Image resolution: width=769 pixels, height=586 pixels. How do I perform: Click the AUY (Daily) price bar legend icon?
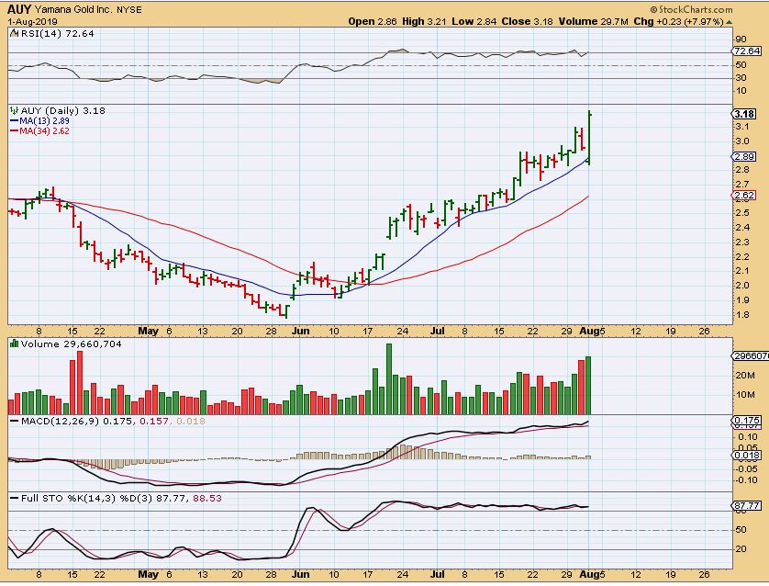[x=14, y=110]
